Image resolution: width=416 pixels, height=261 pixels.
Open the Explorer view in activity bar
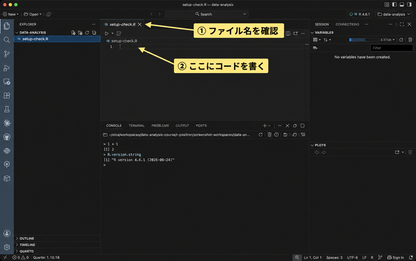coord(7,26)
